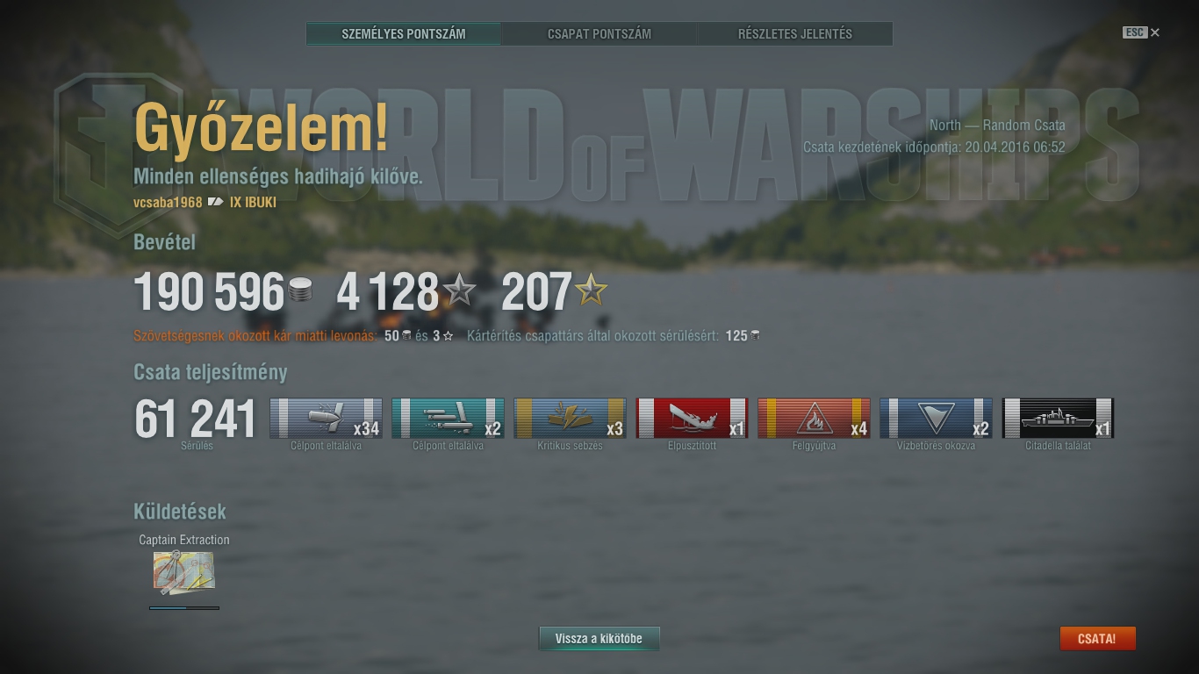Click the Kritikus sebzés ribbon
Image resolution: width=1199 pixels, height=674 pixels.
click(x=570, y=418)
